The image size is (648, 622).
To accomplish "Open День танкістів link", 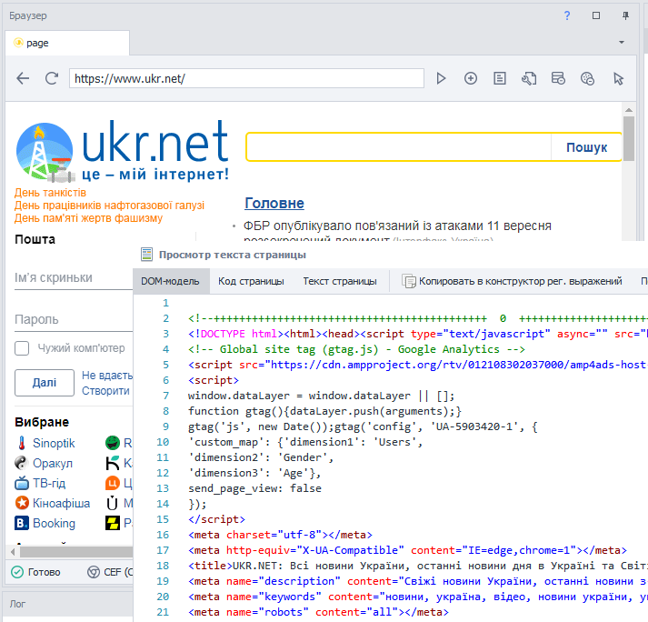I will click(50, 193).
